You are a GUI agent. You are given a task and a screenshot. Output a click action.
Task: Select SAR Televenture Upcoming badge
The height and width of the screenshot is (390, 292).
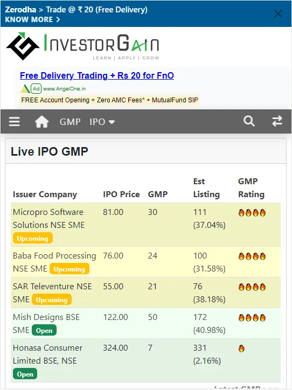52,300
